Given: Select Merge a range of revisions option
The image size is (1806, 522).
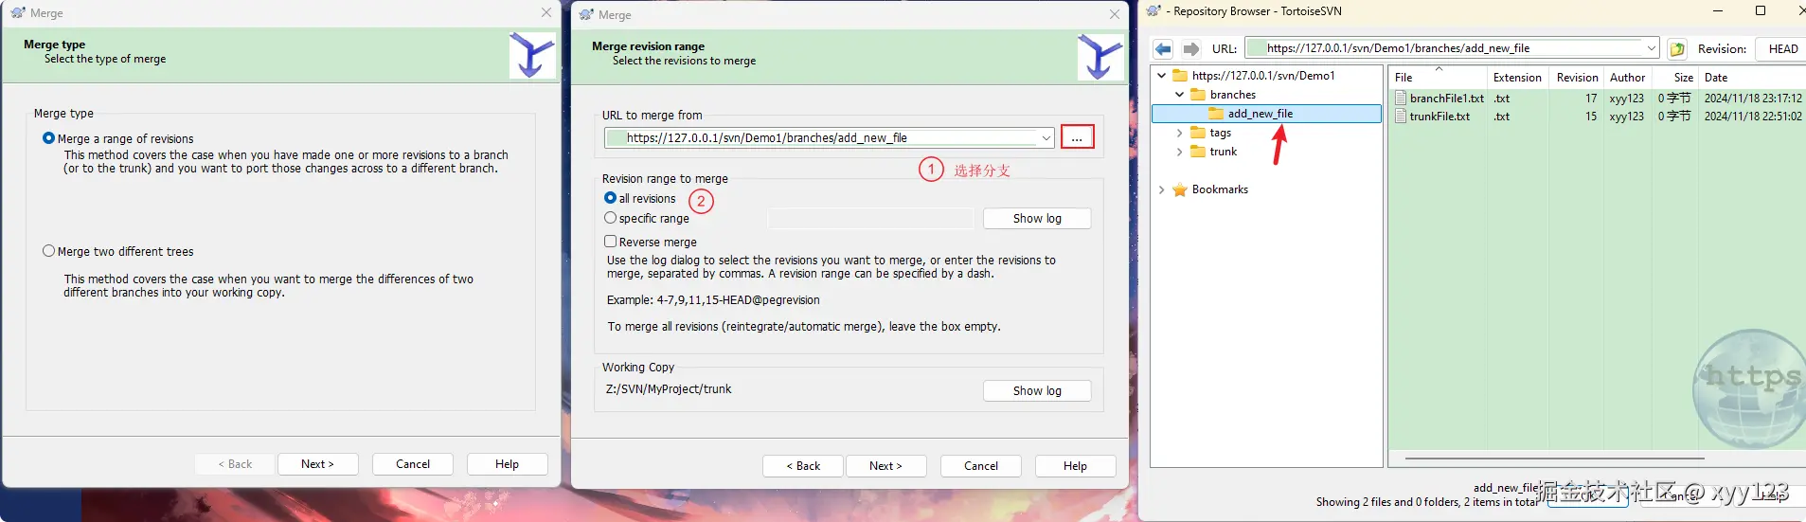Looking at the screenshot, I should coord(48,138).
